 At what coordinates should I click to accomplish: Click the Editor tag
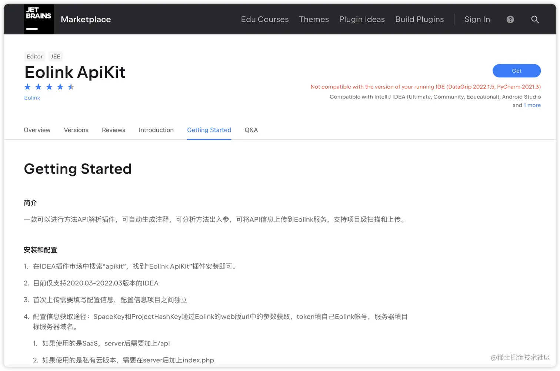pos(34,57)
